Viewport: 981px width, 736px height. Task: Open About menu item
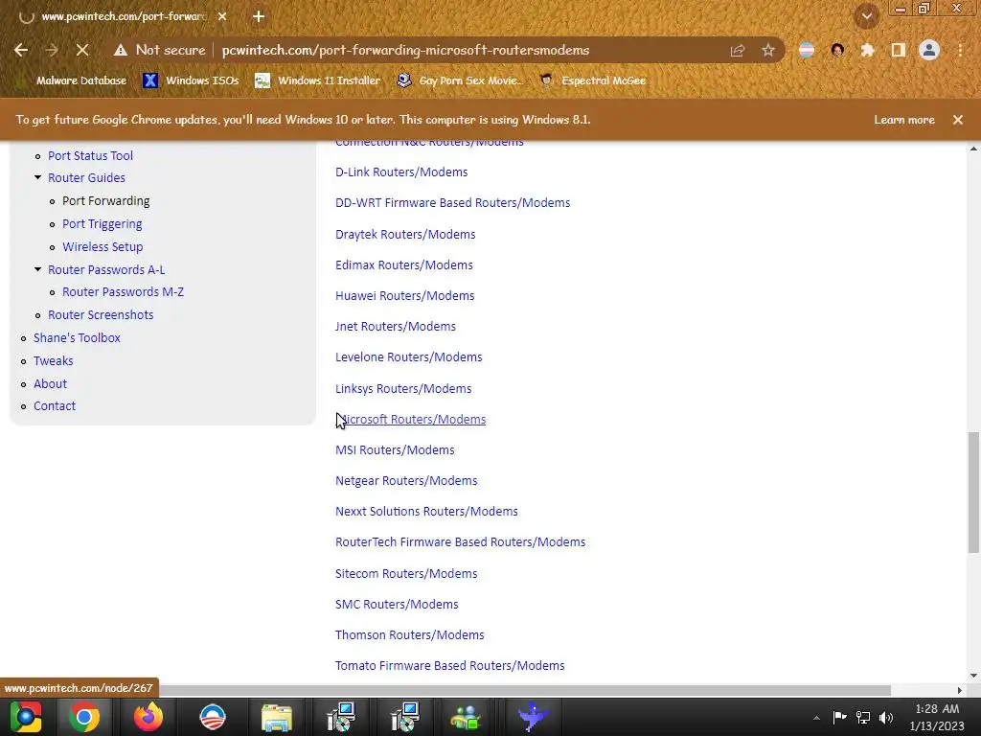[50, 383]
